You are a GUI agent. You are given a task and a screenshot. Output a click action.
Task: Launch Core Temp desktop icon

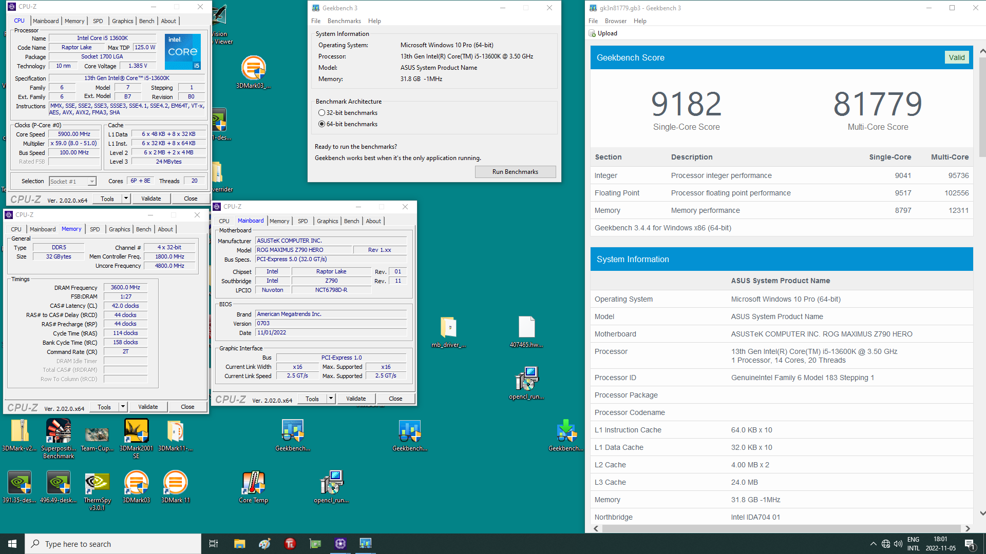click(253, 487)
